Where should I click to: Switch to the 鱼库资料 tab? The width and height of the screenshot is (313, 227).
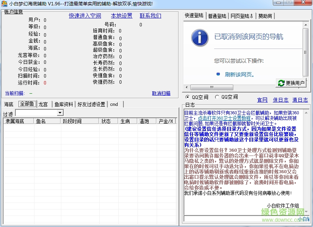pos(63,104)
